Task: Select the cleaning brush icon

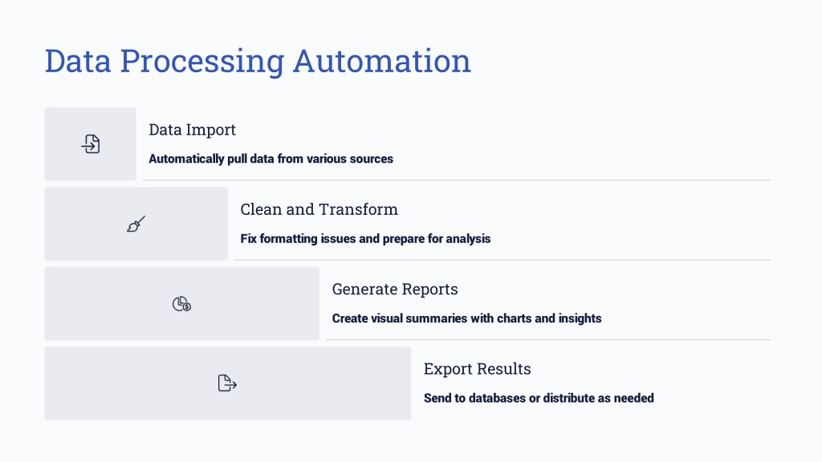Action: coord(136,224)
